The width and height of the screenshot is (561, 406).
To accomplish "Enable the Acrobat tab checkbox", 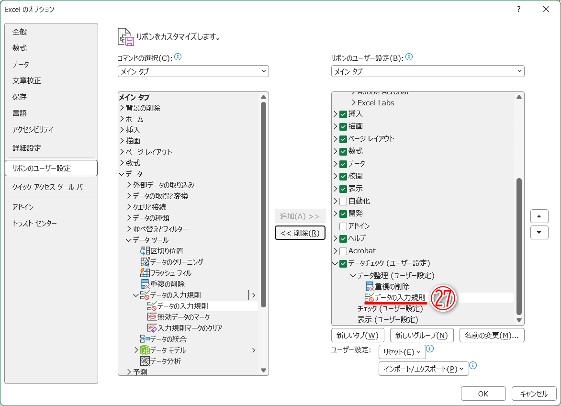I will coord(343,251).
